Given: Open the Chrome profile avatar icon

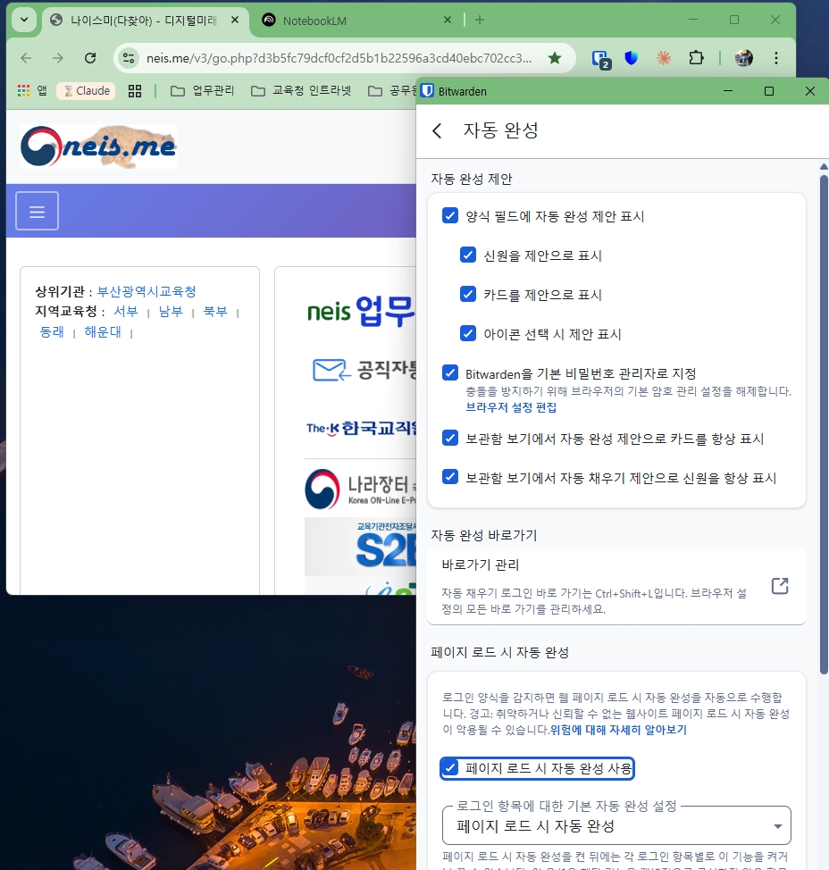Looking at the screenshot, I should [x=743, y=56].
